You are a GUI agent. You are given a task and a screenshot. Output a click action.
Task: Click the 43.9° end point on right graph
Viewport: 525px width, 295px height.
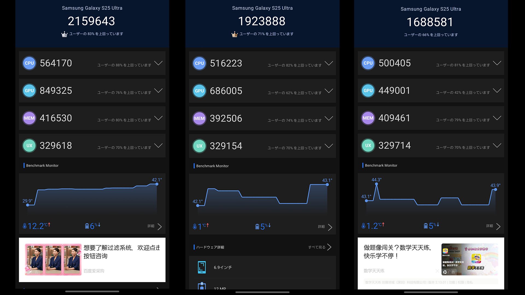(x=495, y=190)
